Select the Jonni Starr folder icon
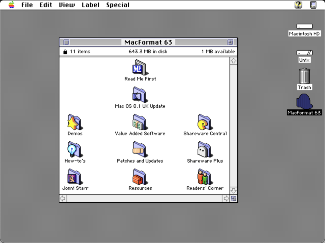325x243 pixels. pos(75,177)
